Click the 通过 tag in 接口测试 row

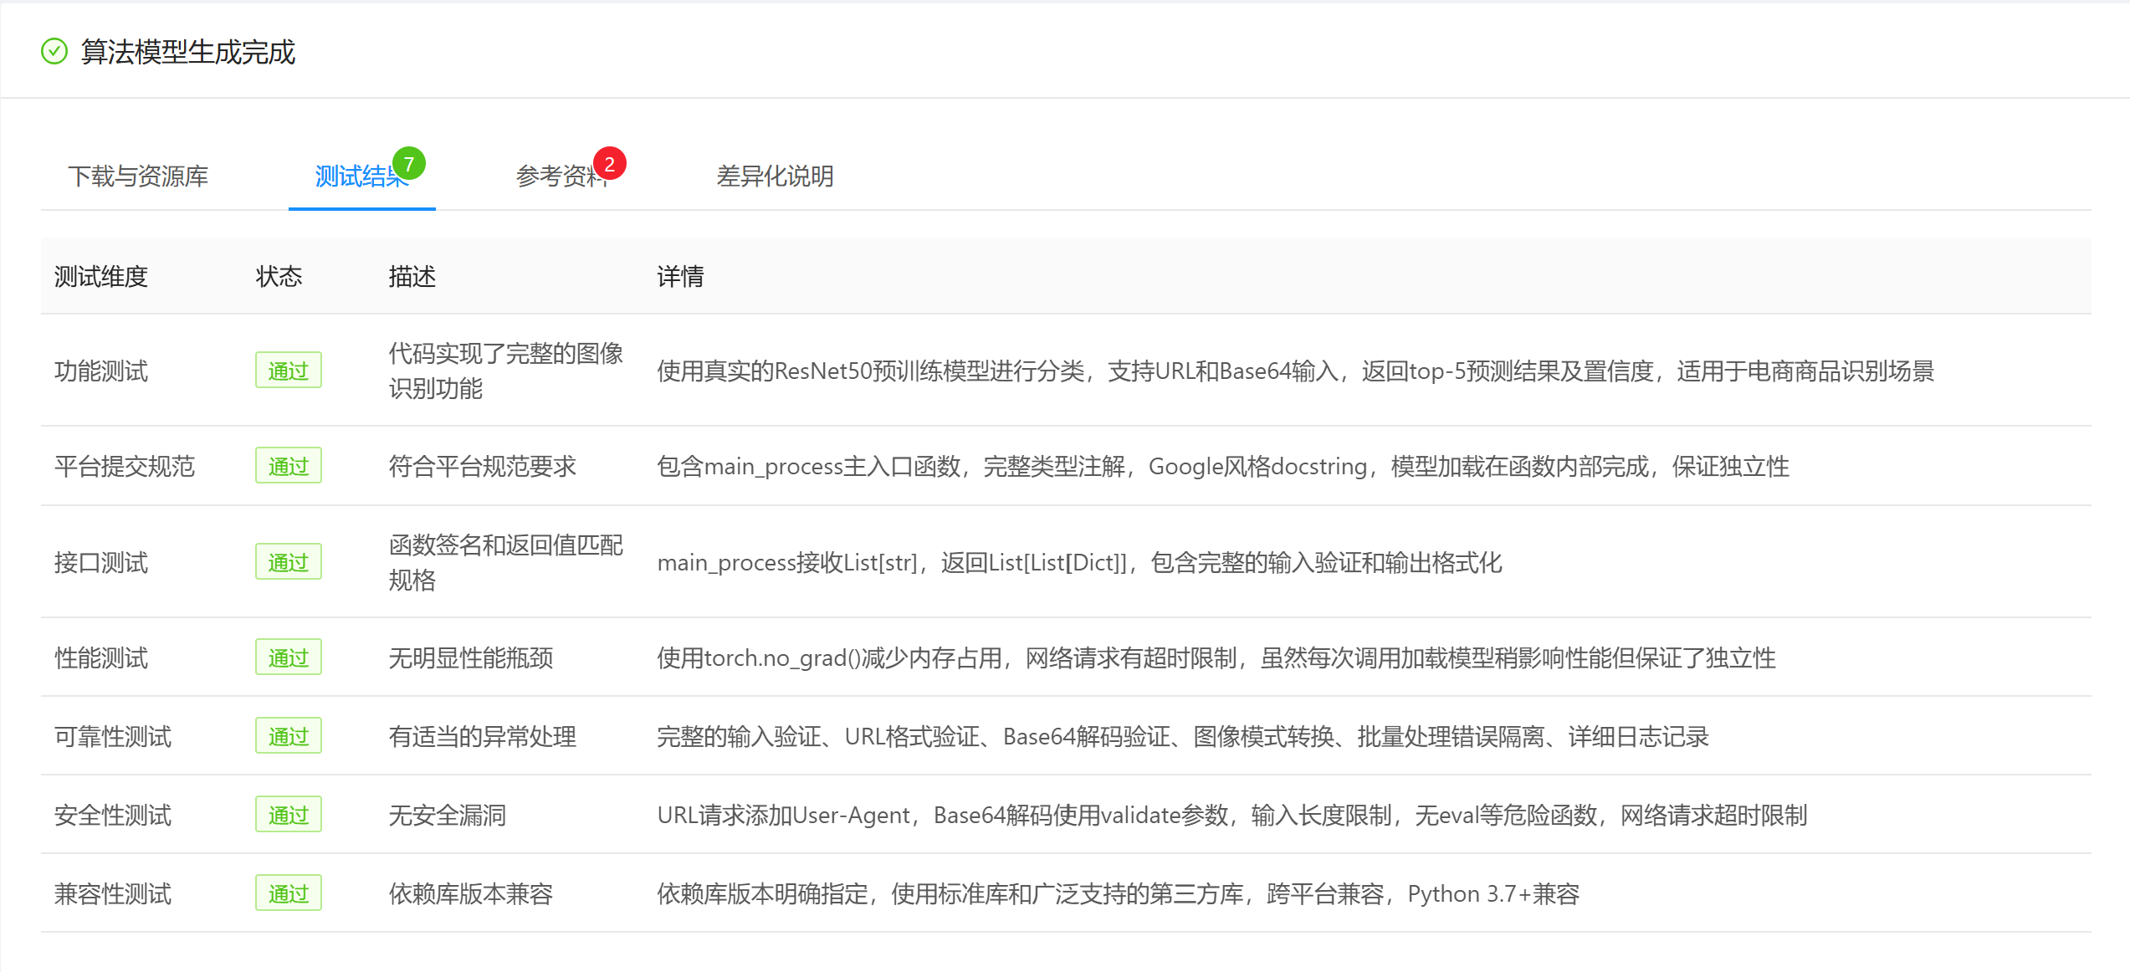(289, 562)
